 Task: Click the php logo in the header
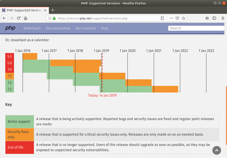click(x=10, y=28)
